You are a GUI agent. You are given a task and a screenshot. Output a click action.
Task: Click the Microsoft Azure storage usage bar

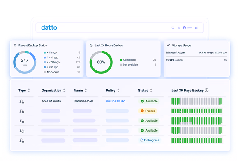(196, 57)
